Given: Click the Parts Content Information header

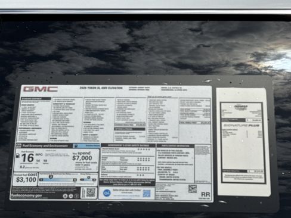Looking at the screenshot, I should [175, 146].
